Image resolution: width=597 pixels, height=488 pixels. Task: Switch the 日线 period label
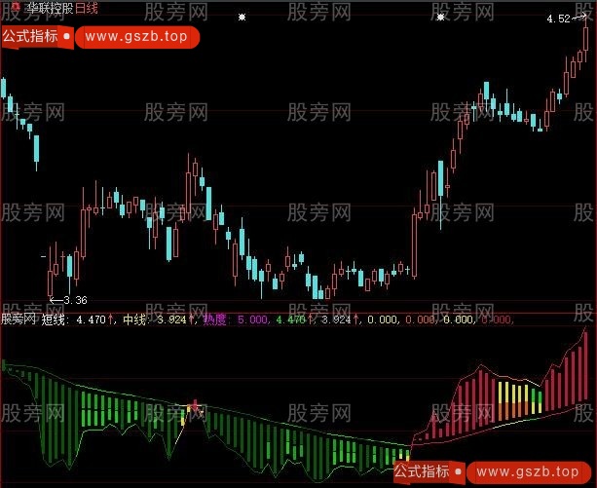[x=88, y=6]
